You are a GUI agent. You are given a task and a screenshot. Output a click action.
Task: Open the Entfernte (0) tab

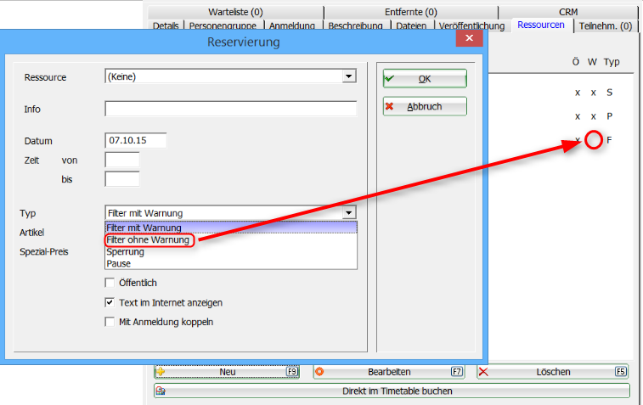[x=411, y=12]
